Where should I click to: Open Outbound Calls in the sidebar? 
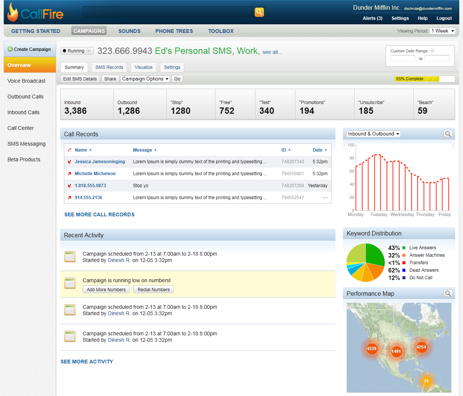pyautogui.click(x=25, y=97)
